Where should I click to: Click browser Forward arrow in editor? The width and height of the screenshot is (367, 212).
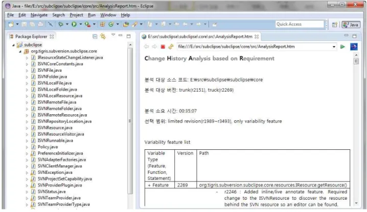pos(154,46)
